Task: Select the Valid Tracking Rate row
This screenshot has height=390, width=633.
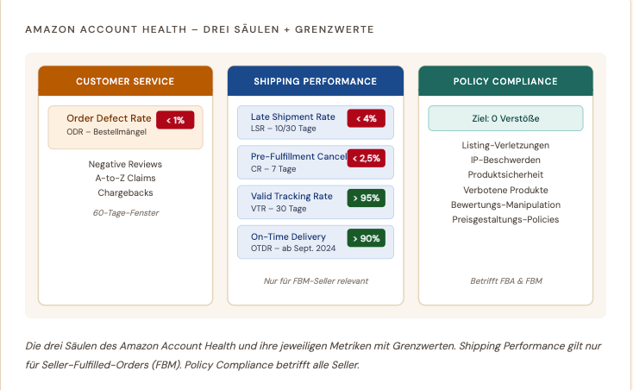Action: coord(316,202)
